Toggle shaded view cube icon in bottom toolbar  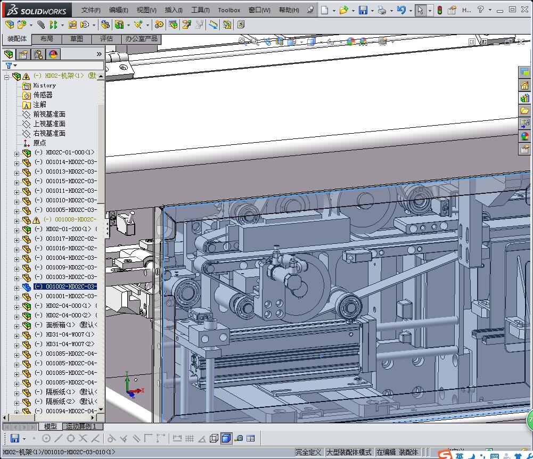[226, 438]
